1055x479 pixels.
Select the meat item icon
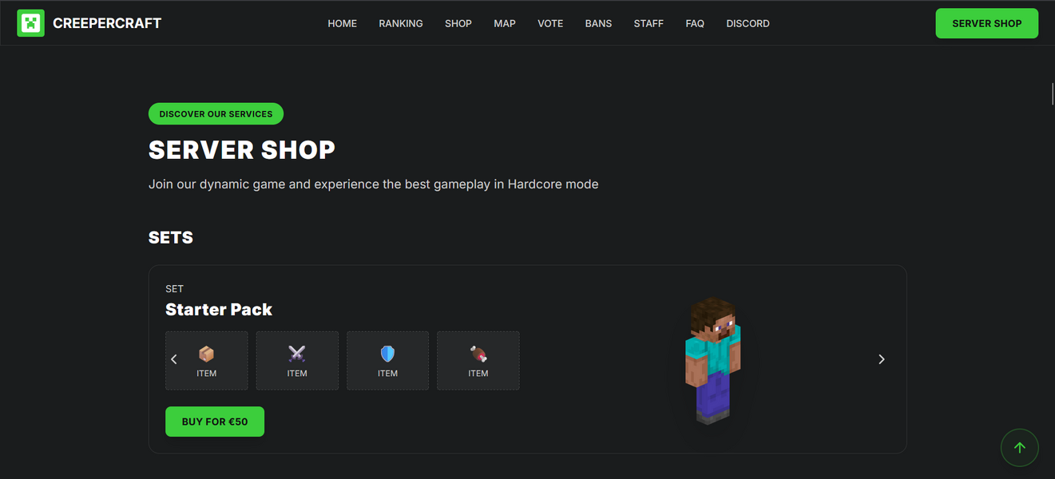click(478, 354)
